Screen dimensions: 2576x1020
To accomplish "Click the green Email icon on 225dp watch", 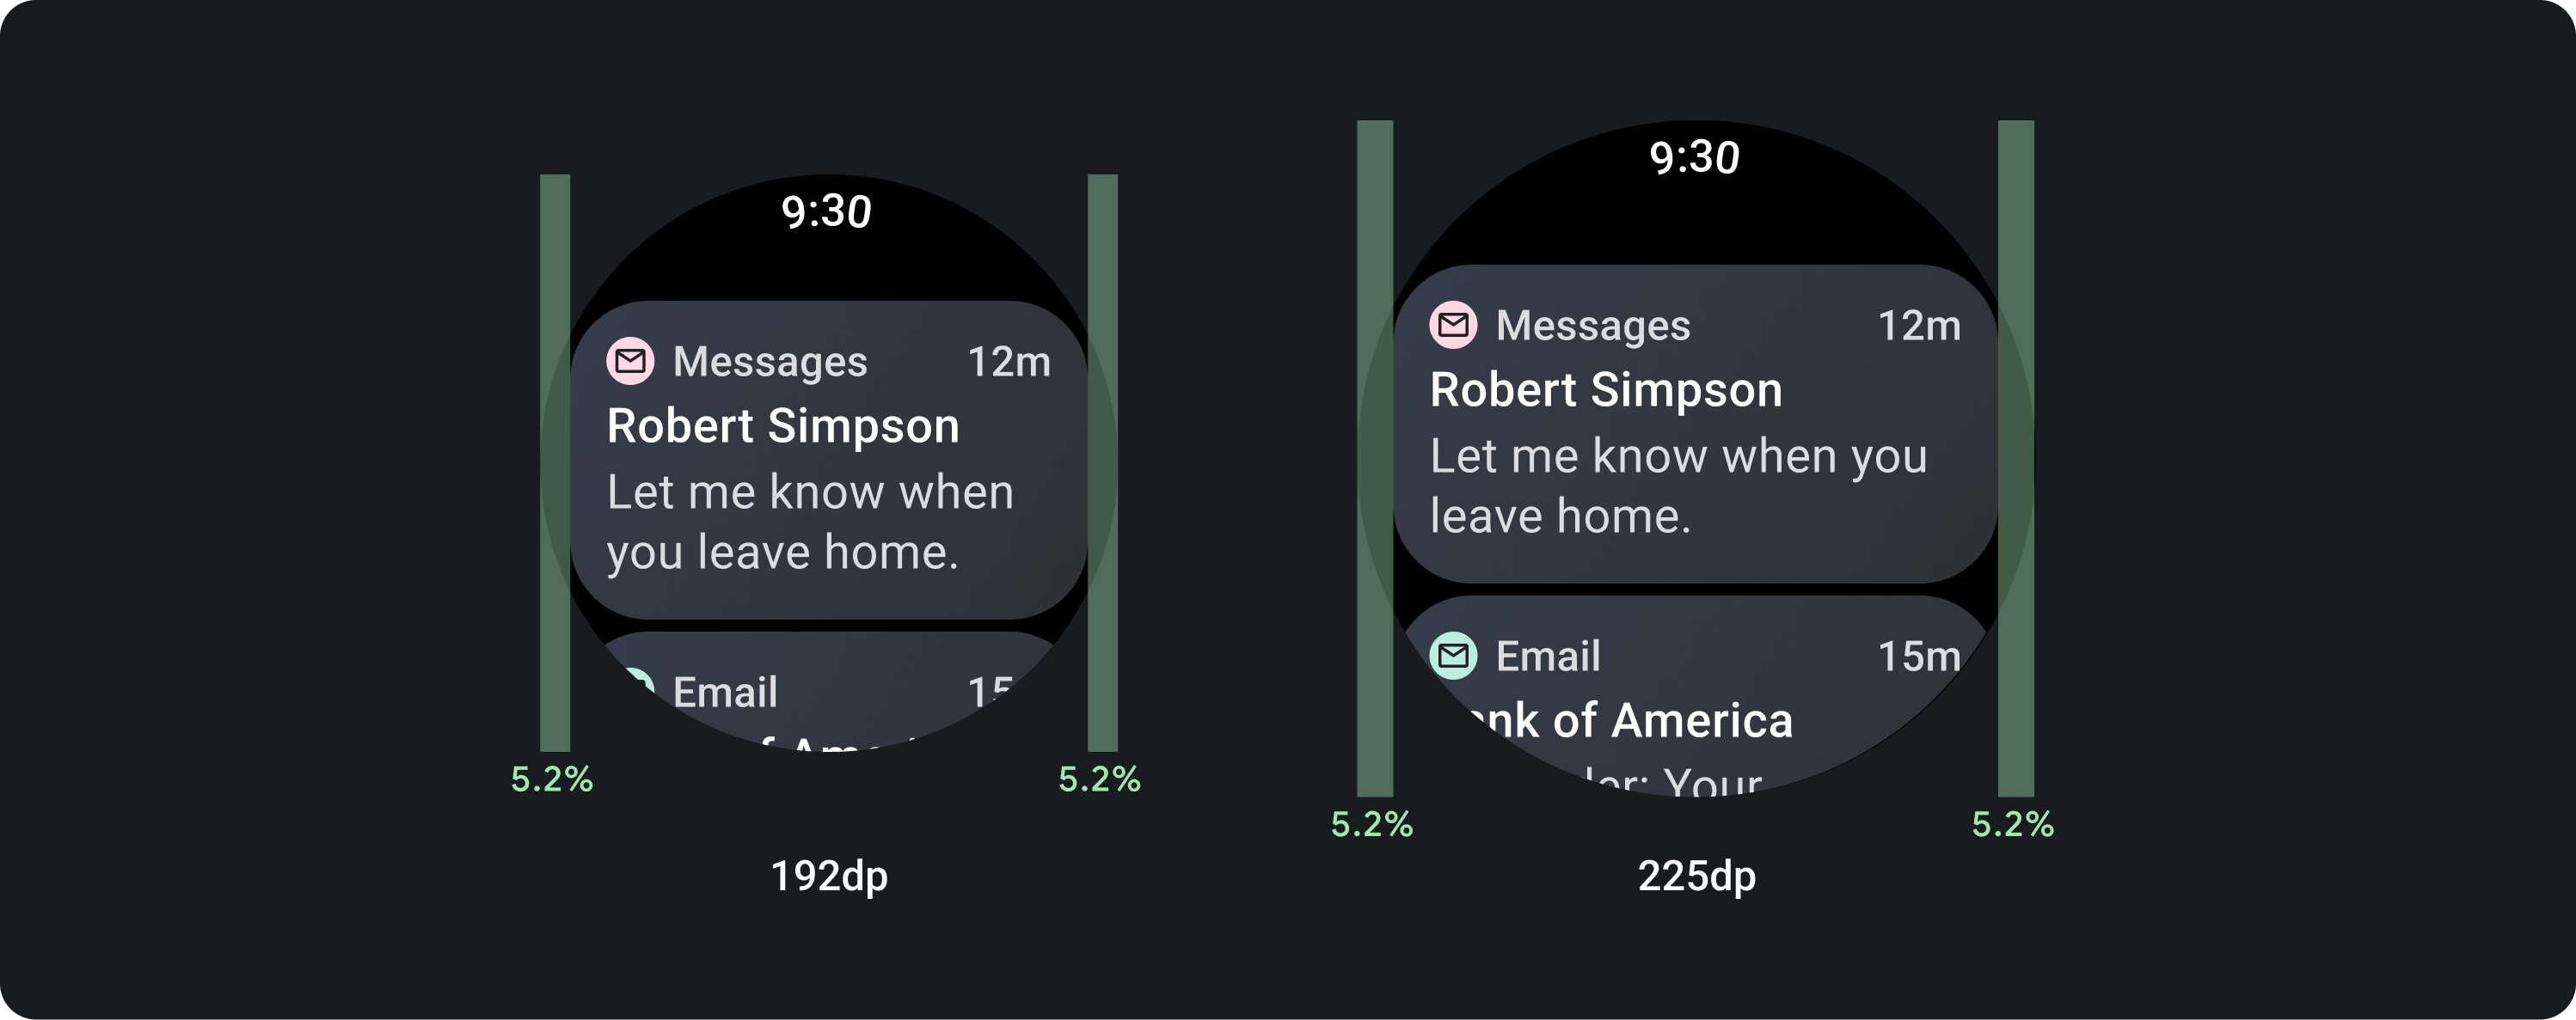I will point(1453,656).
